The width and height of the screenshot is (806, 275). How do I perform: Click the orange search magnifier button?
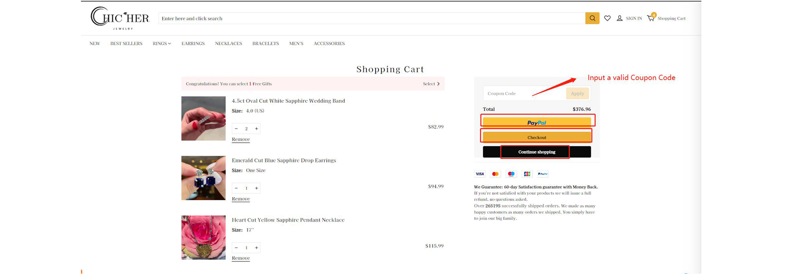592,18
